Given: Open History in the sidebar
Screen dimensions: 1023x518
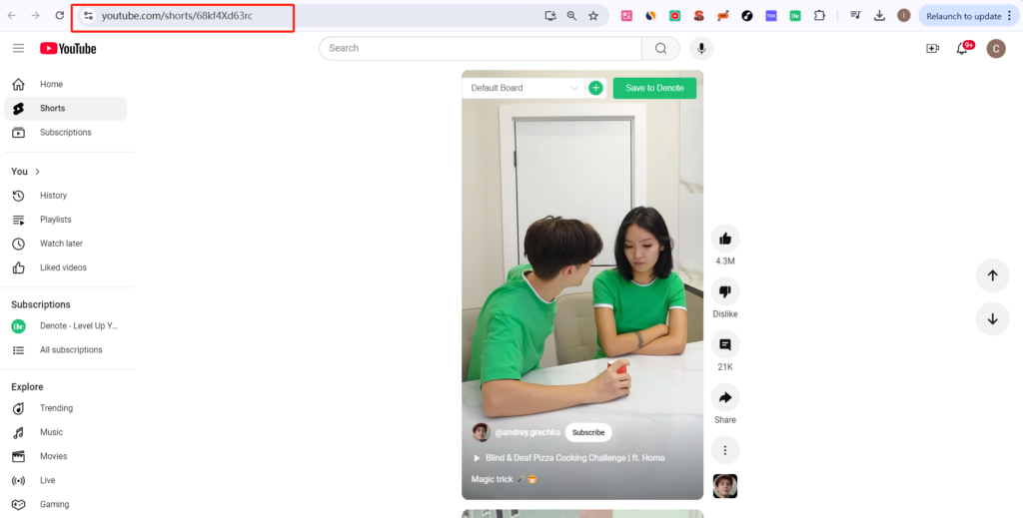Looking at the screenshot, I should pos(65,196).
